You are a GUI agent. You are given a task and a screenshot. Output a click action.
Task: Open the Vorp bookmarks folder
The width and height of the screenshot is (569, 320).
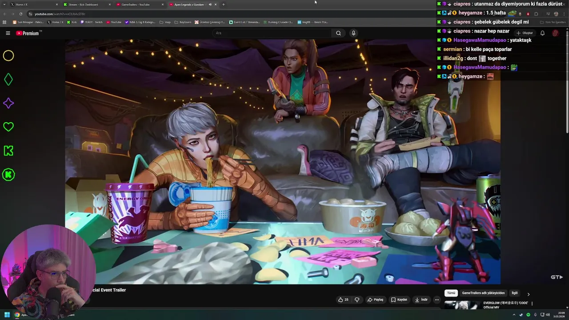(x=165, y=22)
